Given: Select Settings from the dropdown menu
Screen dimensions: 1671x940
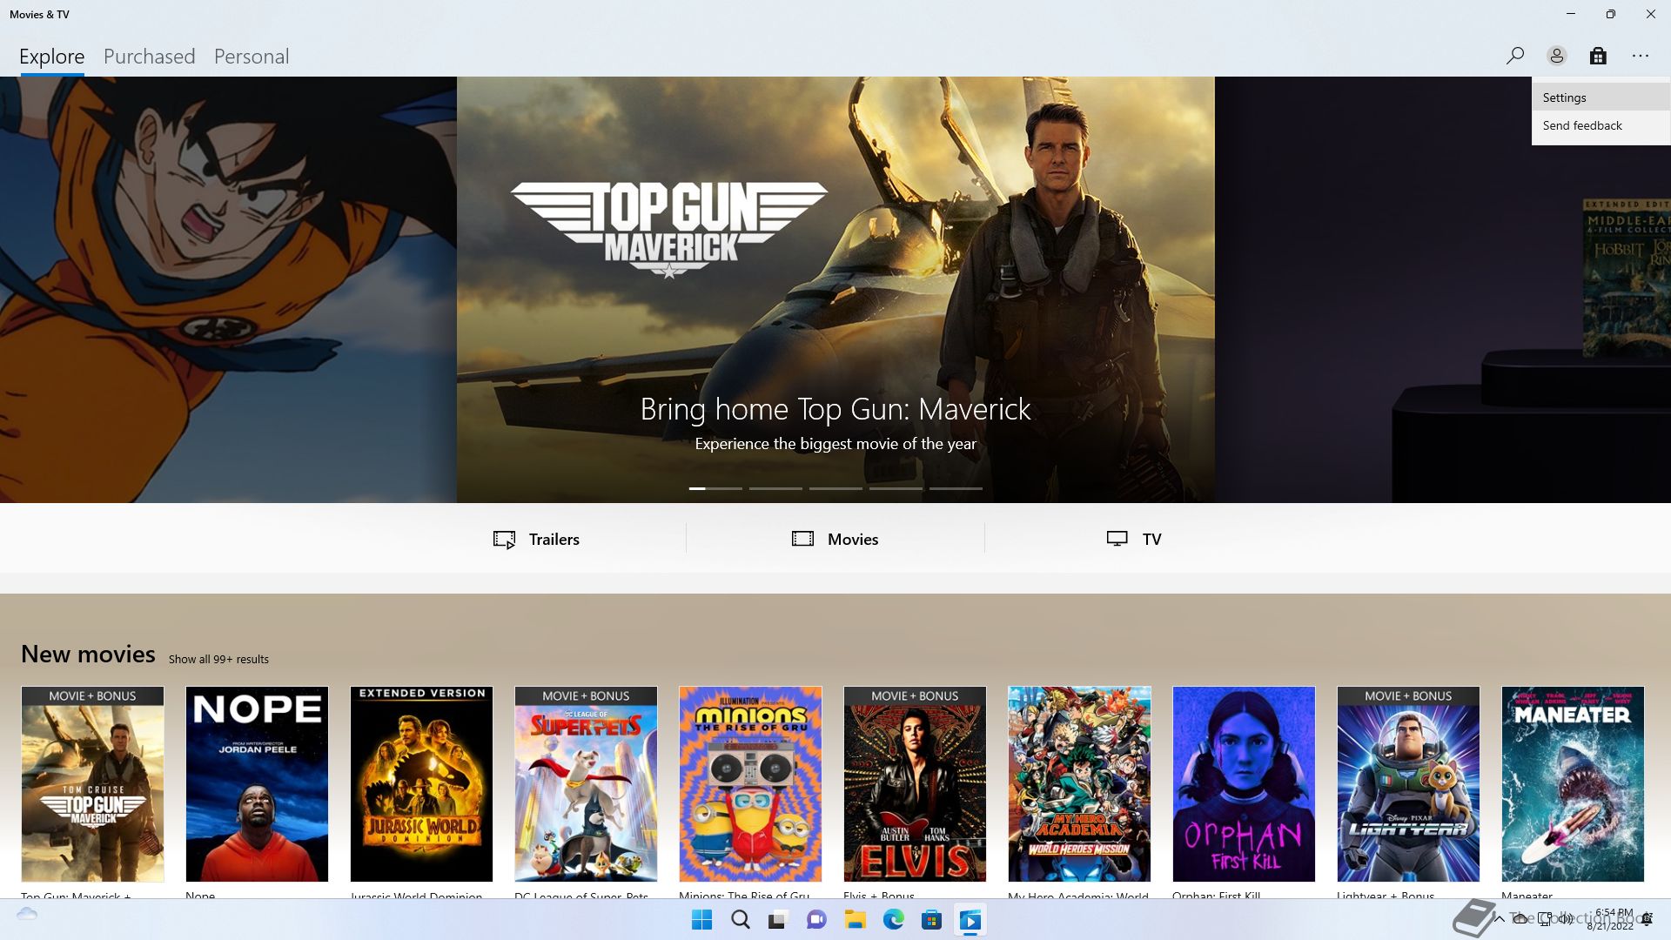Looking at the screenshot, I should point(1564,97).
